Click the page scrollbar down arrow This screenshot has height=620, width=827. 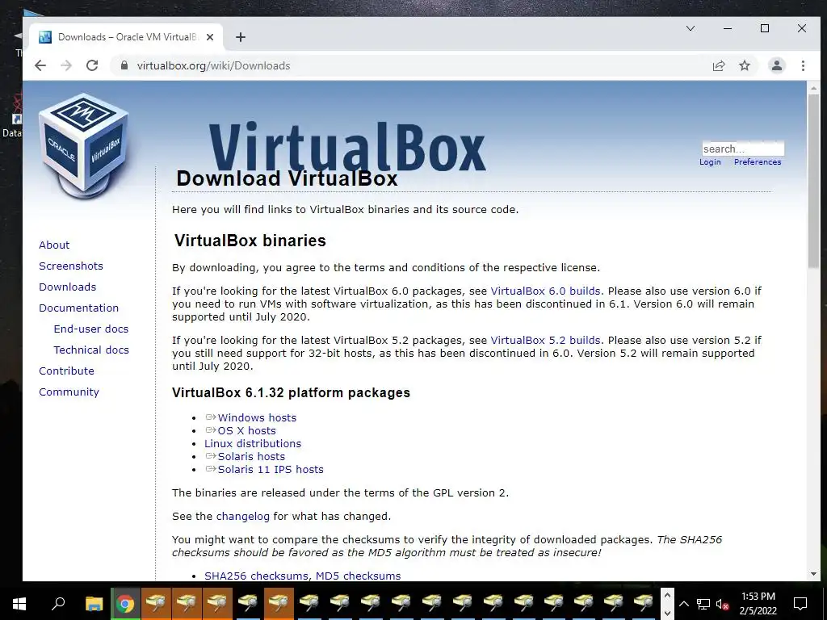coord(813,574)
